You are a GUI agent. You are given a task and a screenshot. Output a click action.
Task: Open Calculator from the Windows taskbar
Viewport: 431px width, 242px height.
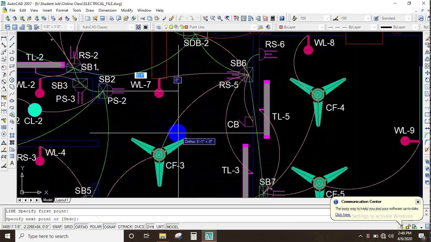[x=194, y=236]
